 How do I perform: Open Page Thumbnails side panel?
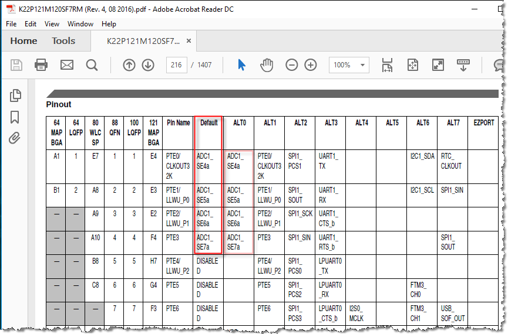point(15,96)
